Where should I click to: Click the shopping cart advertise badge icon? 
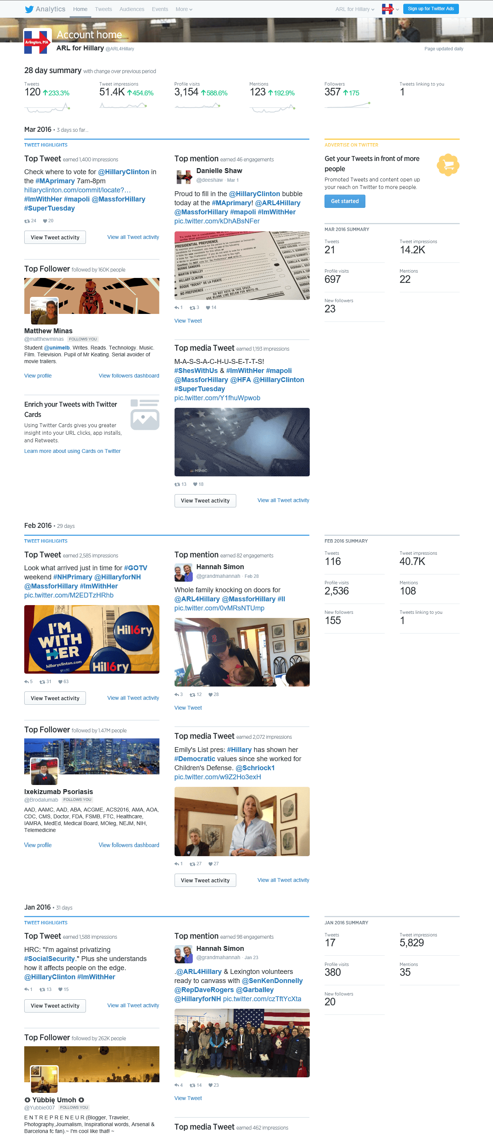[x=448, y=165]
